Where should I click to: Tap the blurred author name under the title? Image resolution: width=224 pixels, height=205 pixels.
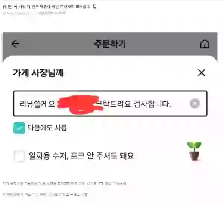(x=16, y=13)
